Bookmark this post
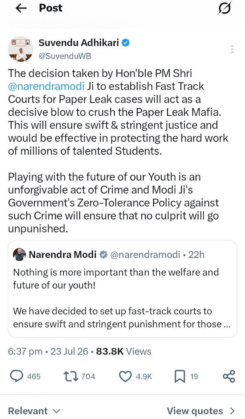This screenshot has height=419, width=245. 180,376
